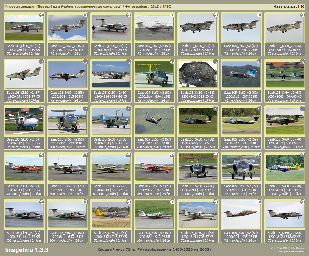Click the JPG icon on thumbnail (79)
The width and height of the screenshot is (309, 256).
pyautogui.click(x=42, y=202)
